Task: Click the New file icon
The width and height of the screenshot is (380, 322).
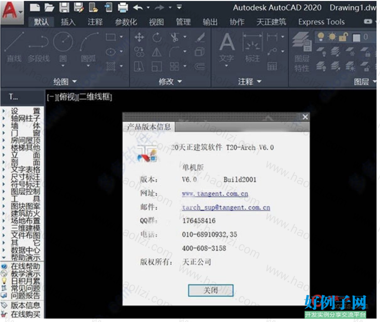Action: (35, 7)
